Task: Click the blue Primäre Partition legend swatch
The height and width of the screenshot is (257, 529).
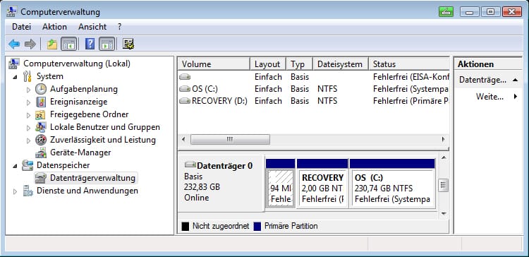Action: coord(257,226)
